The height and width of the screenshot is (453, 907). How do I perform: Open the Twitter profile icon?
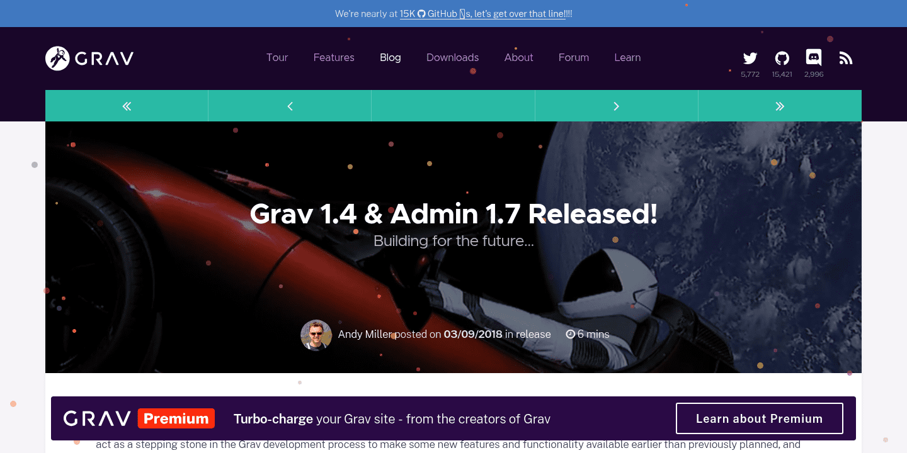coord(750,59)
